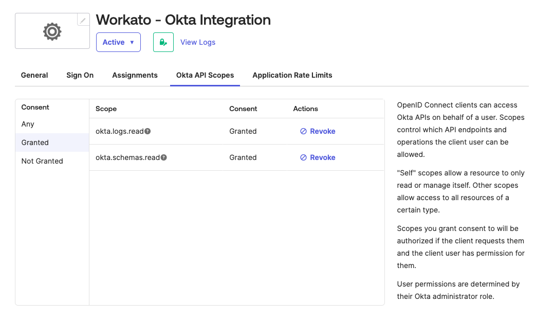This screenshot has width=554, height=320.
Task: Switch to the Assignments tab
Action: tap(135, 75)
